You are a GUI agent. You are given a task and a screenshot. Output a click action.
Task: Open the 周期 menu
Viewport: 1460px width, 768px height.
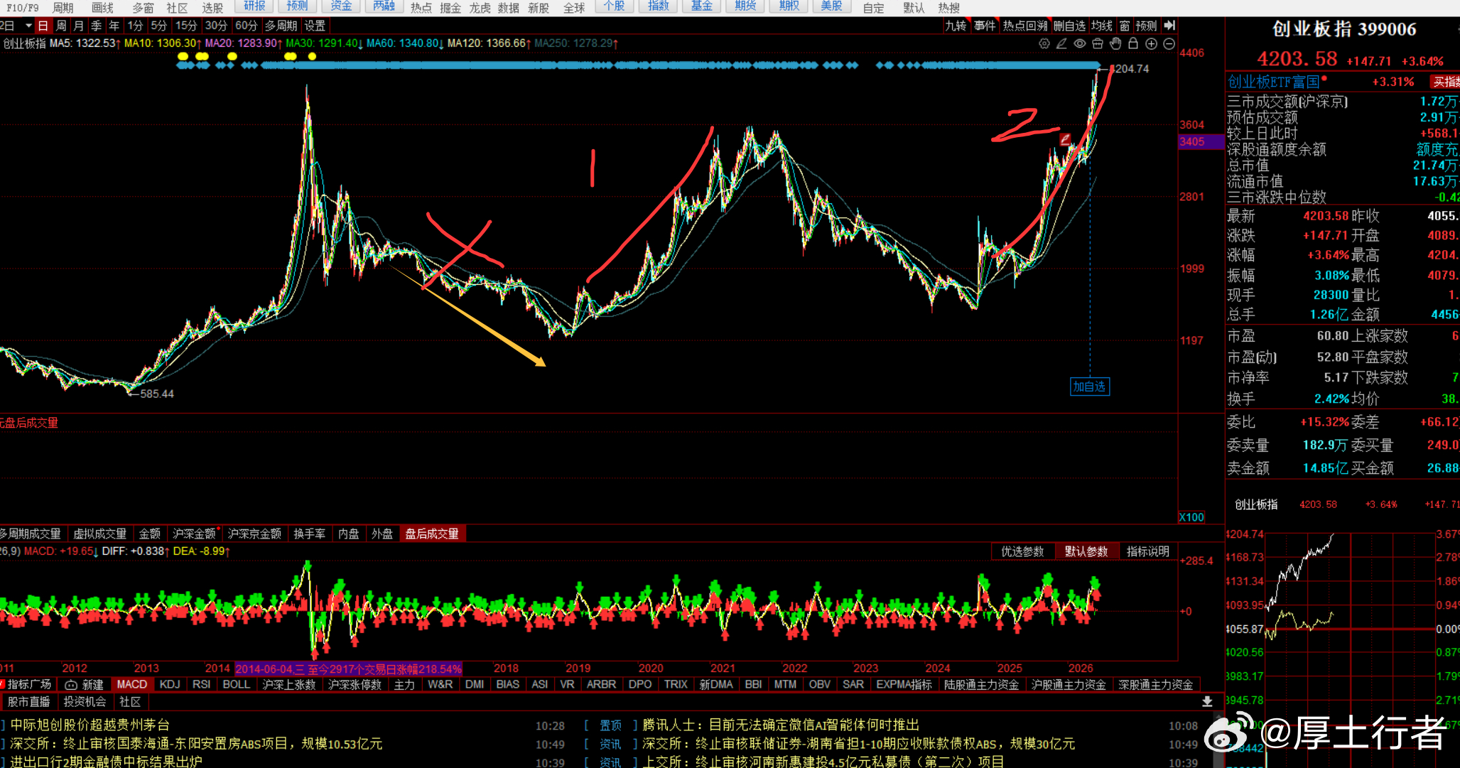63,8
